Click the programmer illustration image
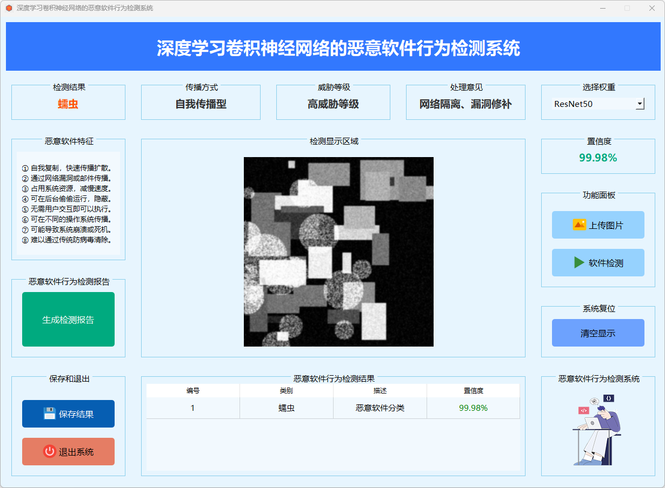Viewport: 665px width, 488px height. [x=597, y=429]
